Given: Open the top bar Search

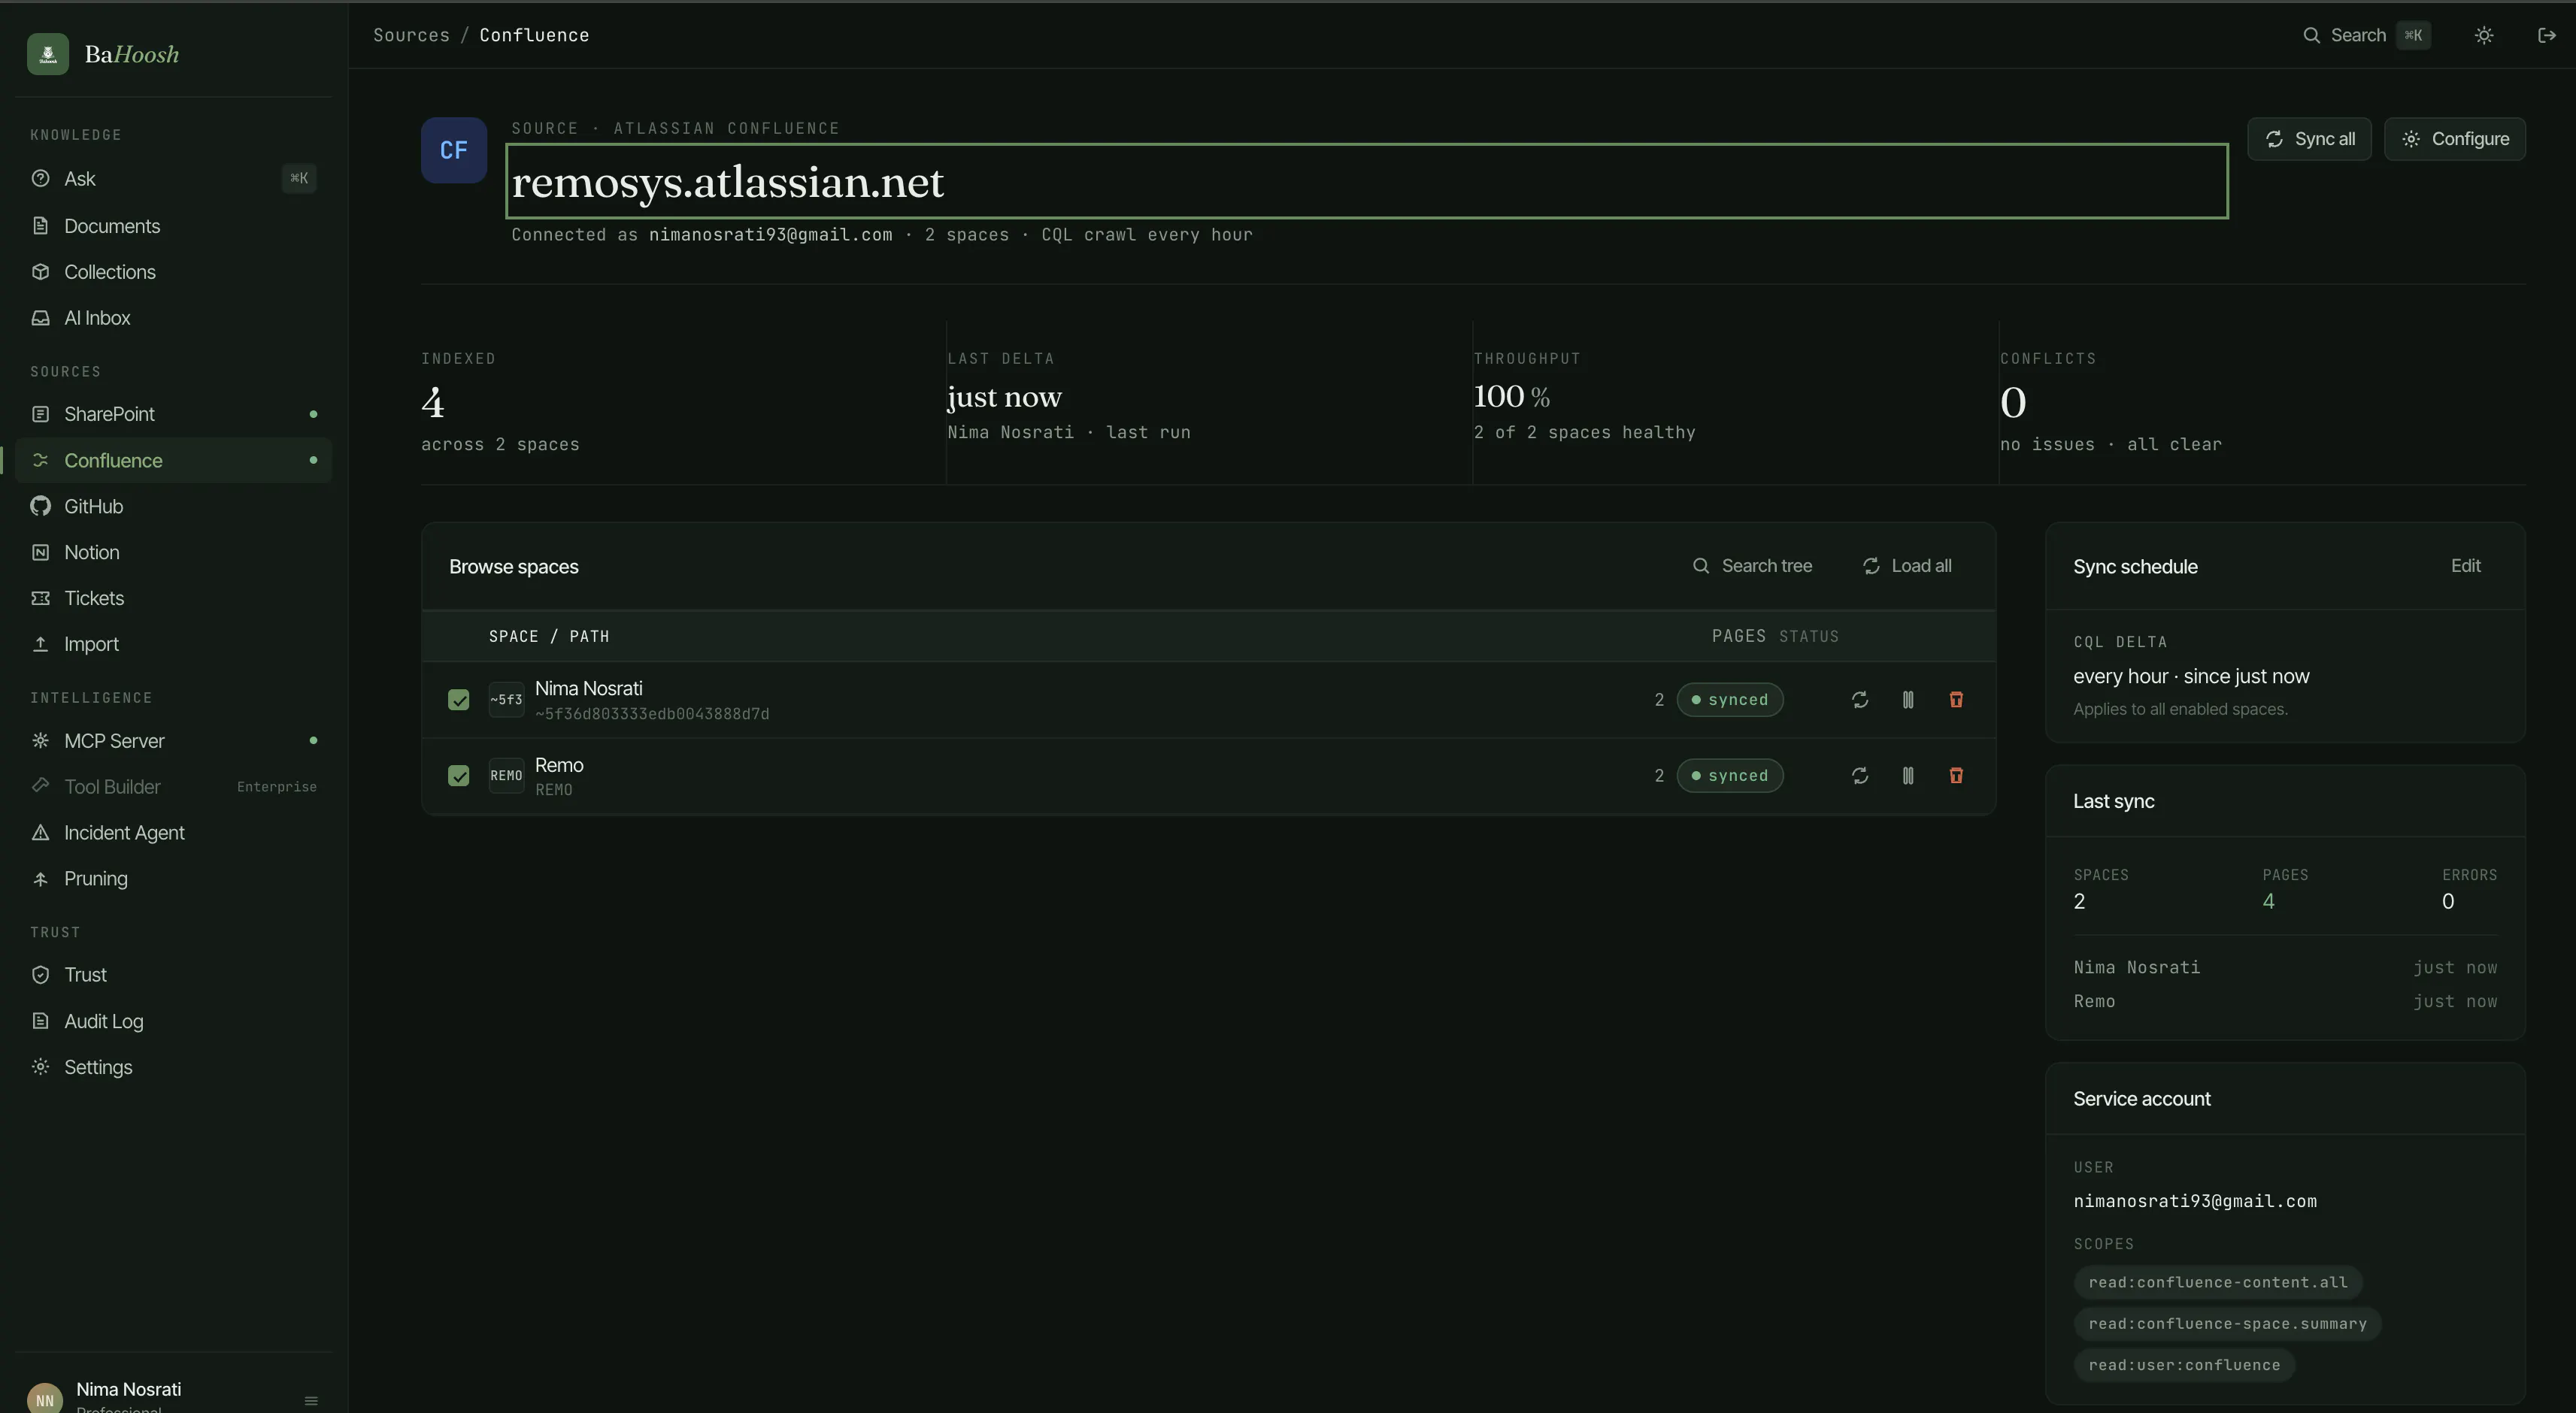Looking at the screenshot, I should coord(2366,35).
